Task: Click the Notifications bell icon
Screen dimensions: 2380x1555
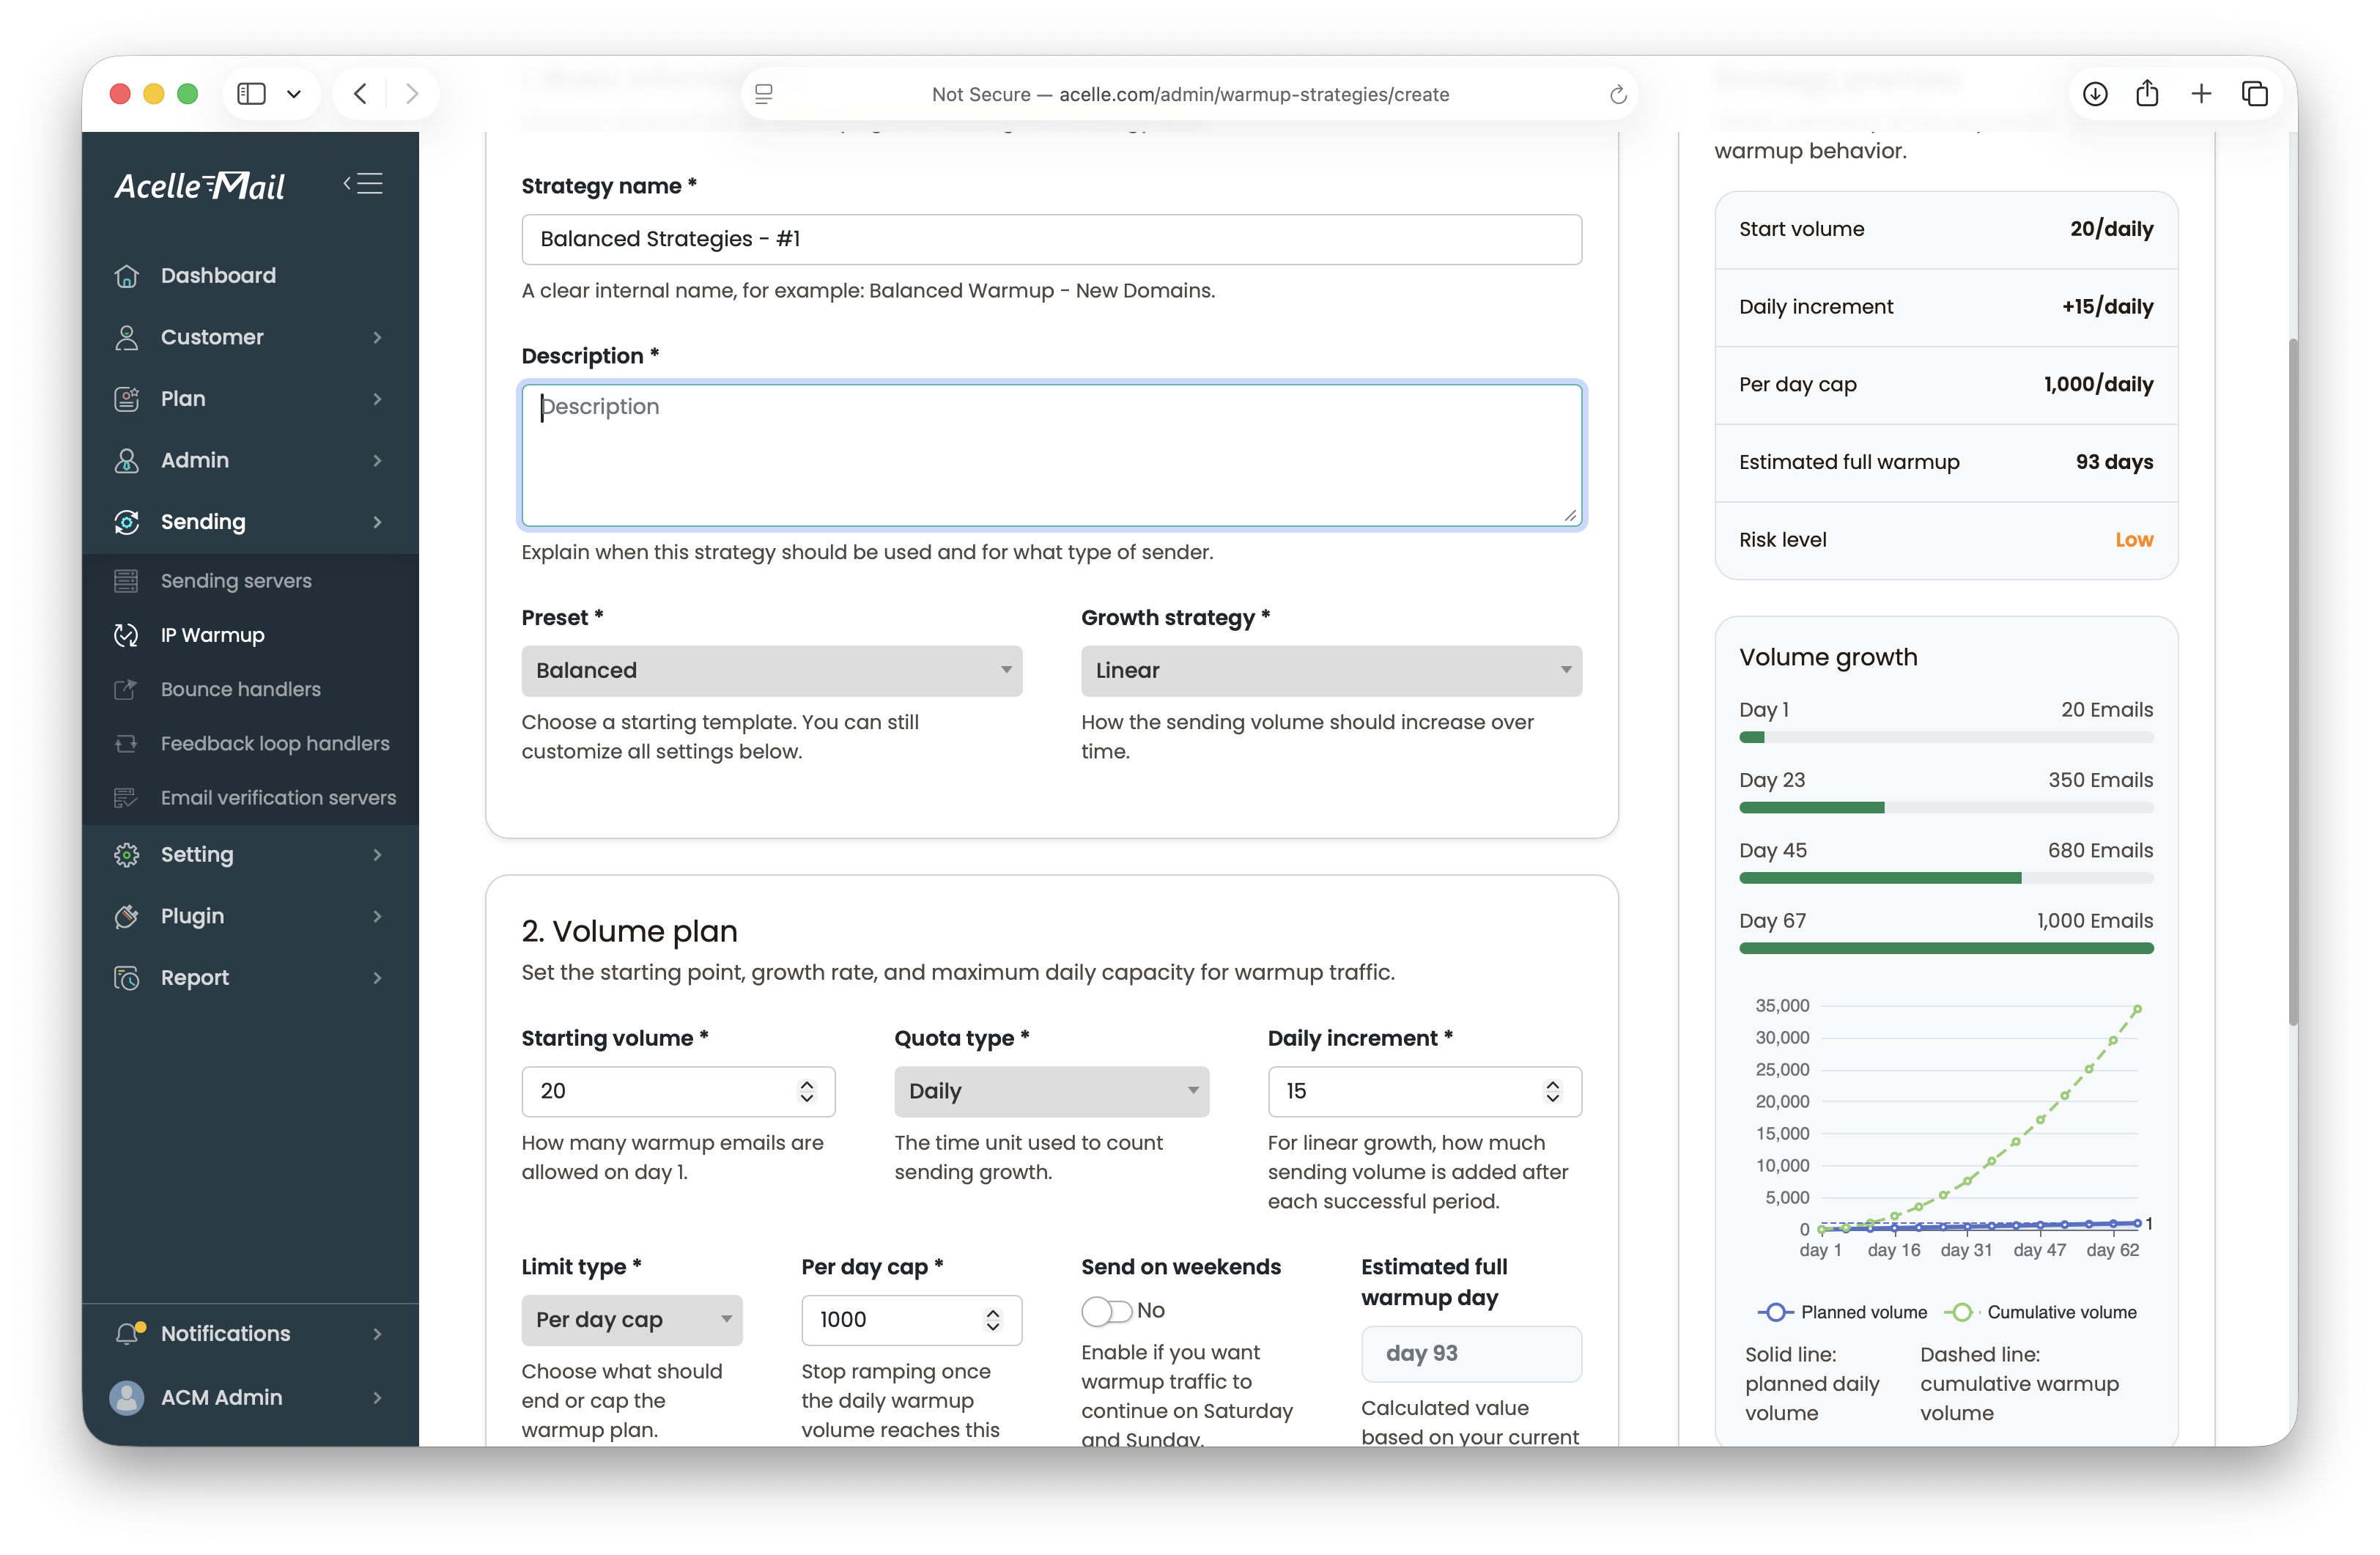Action: tap(128, 1333)
